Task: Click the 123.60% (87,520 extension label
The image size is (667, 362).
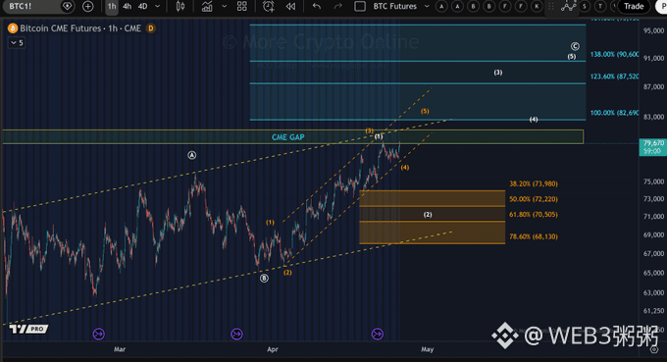Action: [x=614, y=77]
